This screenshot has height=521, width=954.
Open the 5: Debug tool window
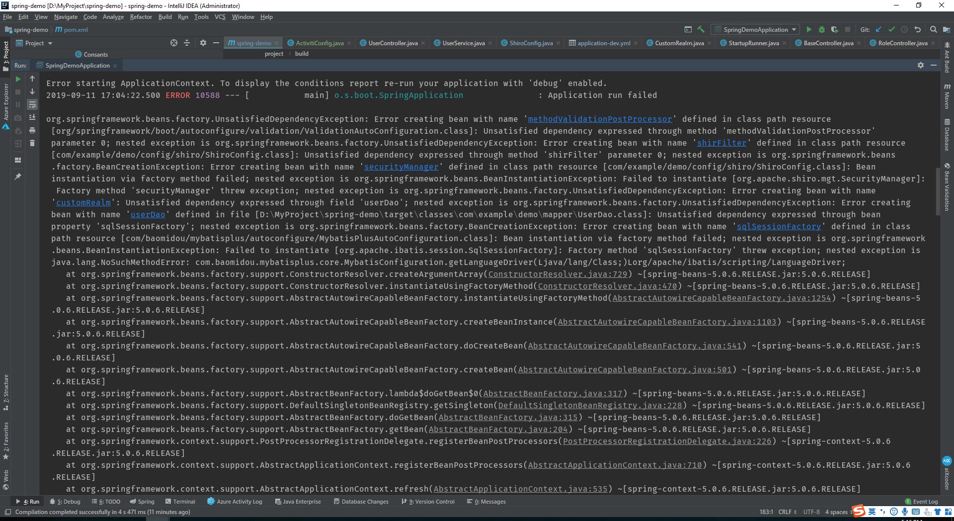click(65, 502)
